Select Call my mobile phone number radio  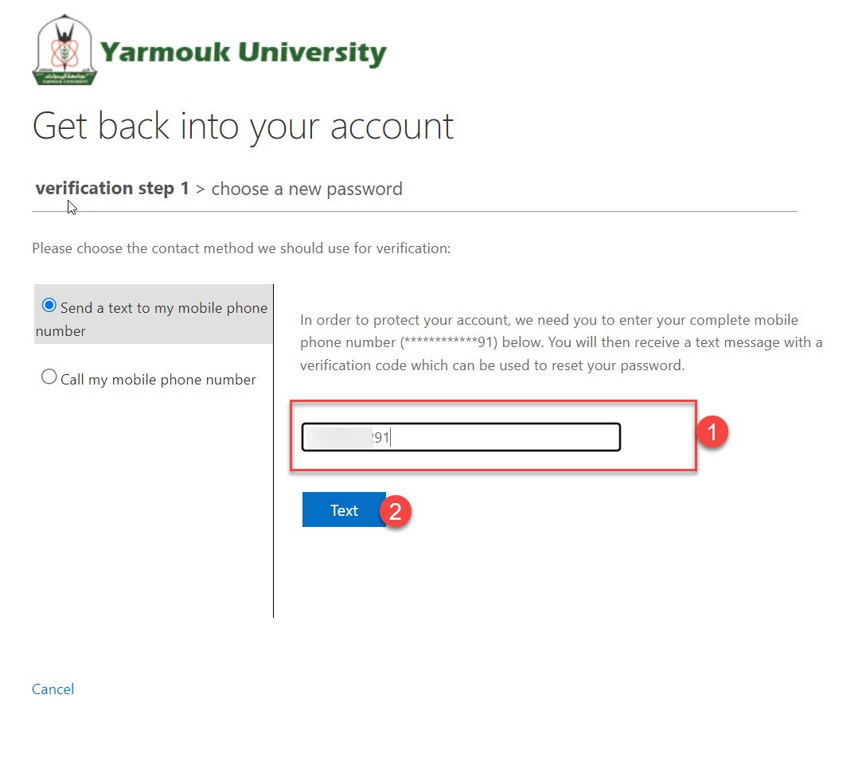(49, 377)
